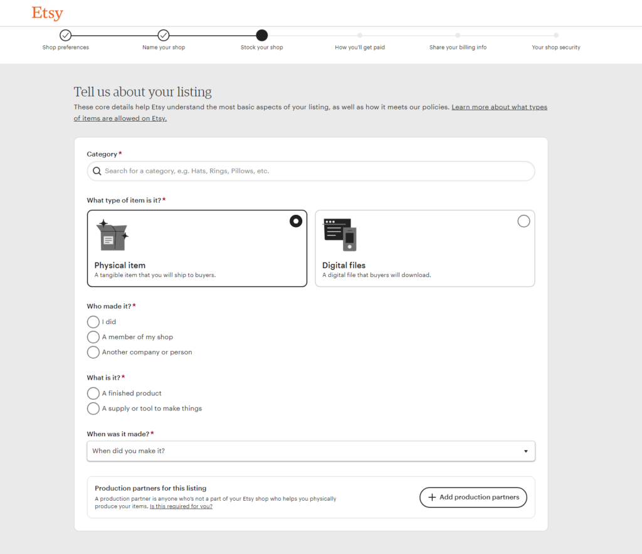Go to the Shop preferences step label
This screenshot has height=554, width=642.
tap(65, 48)
